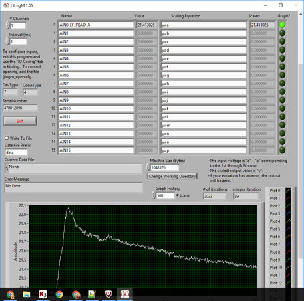304x301 pixels.
Task: Toggle the green Graph LED for AIN0_EF_READ_A
Action: click(x=282, y=25)
